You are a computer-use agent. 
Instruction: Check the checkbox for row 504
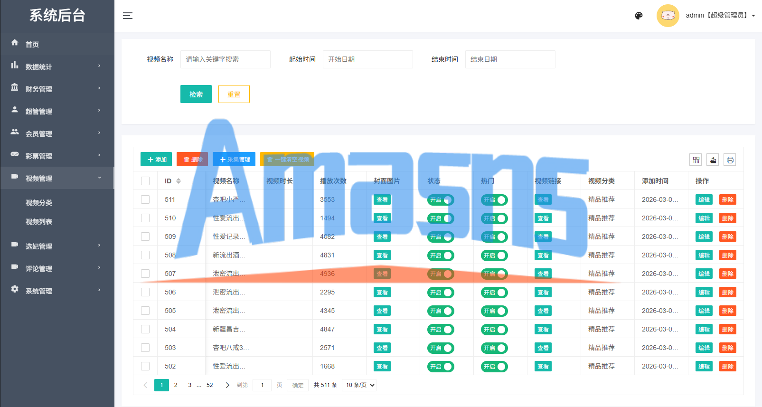click(x=145, y=329)
